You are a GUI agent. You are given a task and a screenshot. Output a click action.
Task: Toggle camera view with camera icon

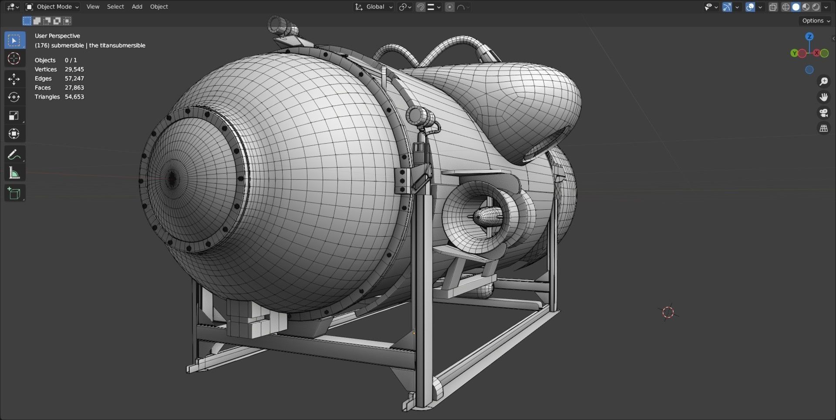coord(823,113)
